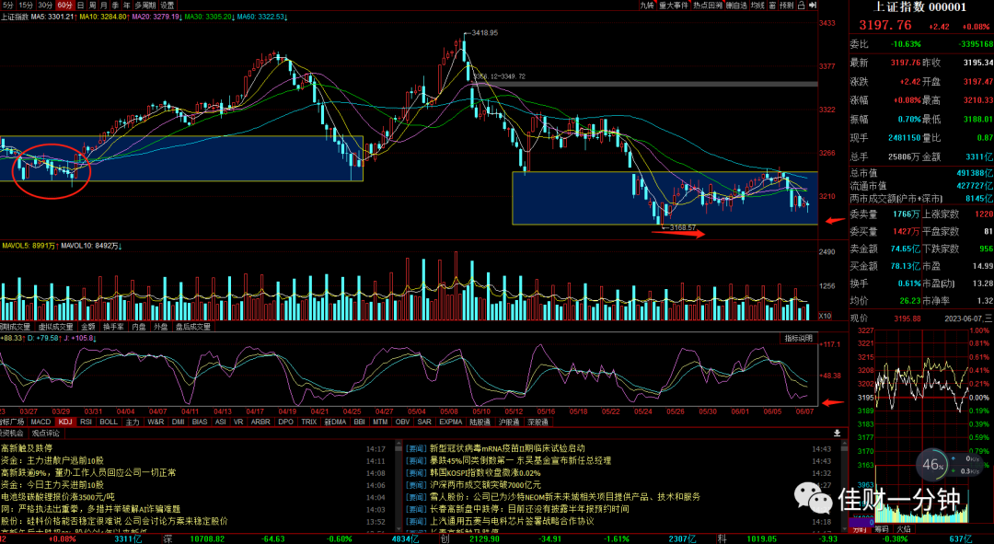Switch indicator to 新DMA
The width and height of the screenshot is (994, 544).
(335, 422)
